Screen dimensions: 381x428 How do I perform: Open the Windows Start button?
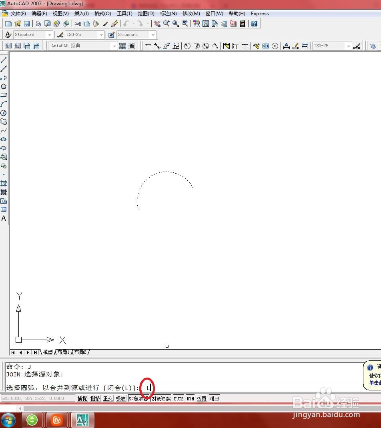click(x=8, y=420)
